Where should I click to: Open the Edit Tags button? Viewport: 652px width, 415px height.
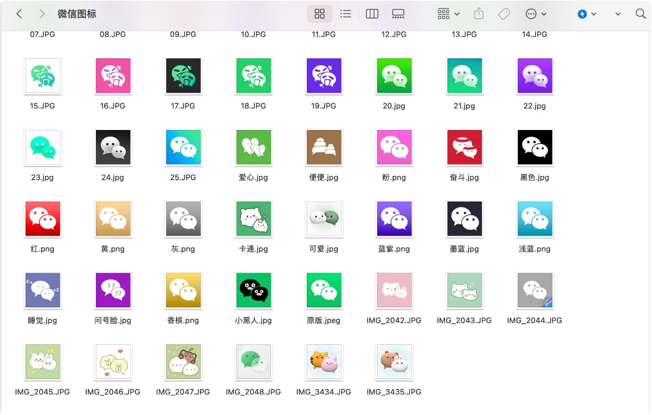pyautogui.click(x=504, y=14)
